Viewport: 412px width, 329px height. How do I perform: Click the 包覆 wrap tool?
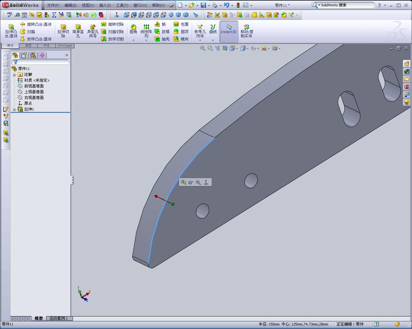coord(181,24)
